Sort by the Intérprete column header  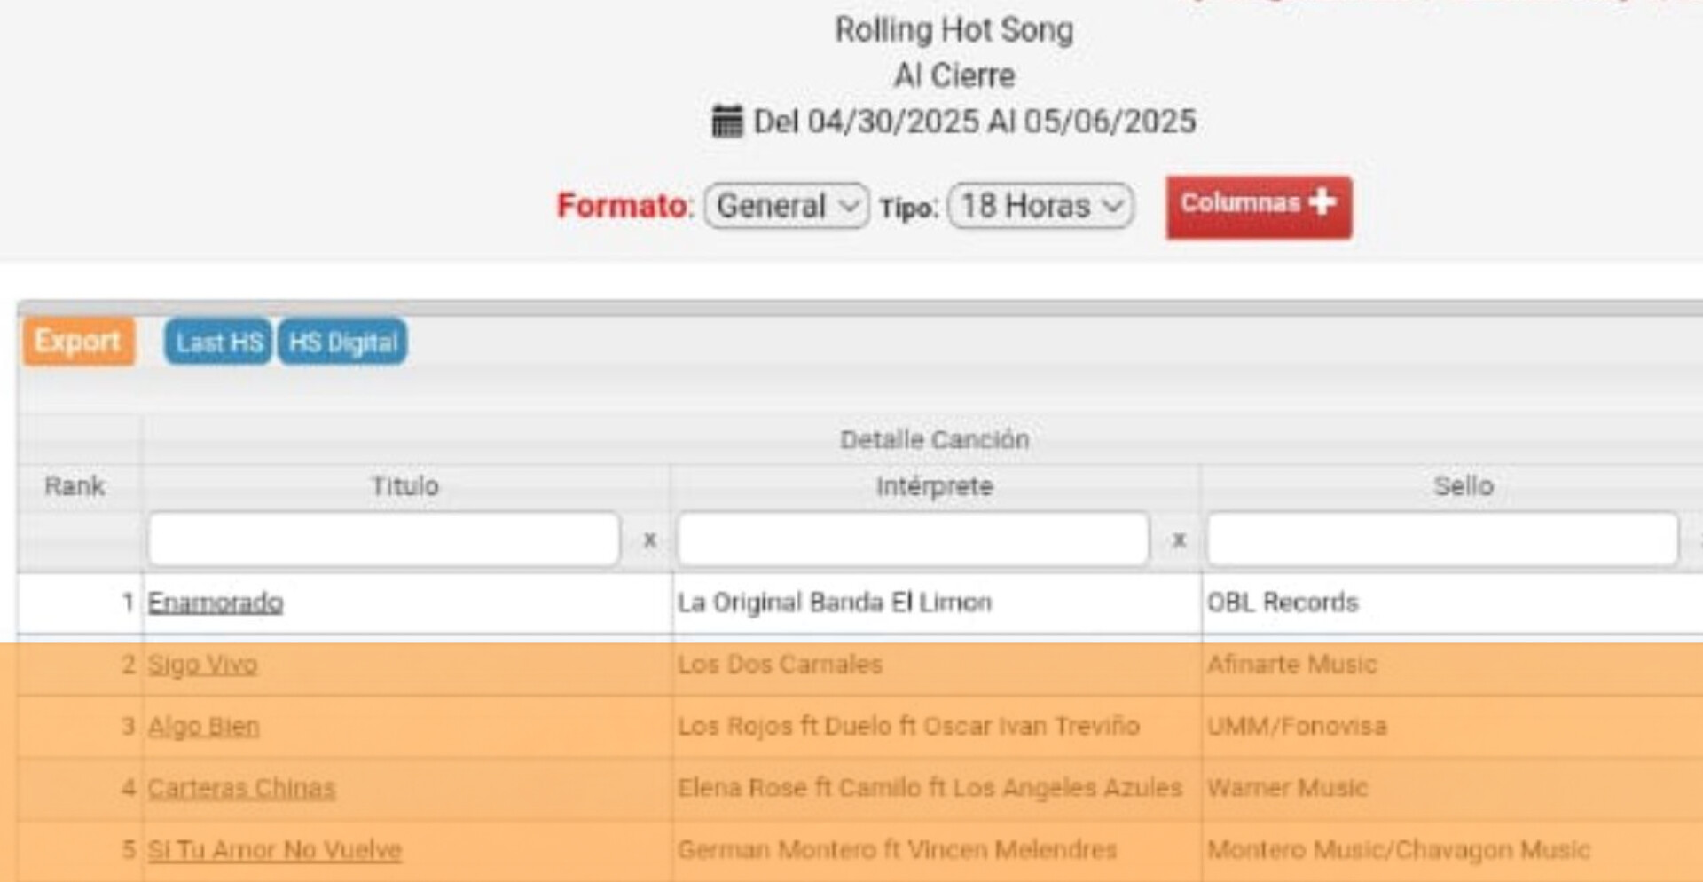934,486
